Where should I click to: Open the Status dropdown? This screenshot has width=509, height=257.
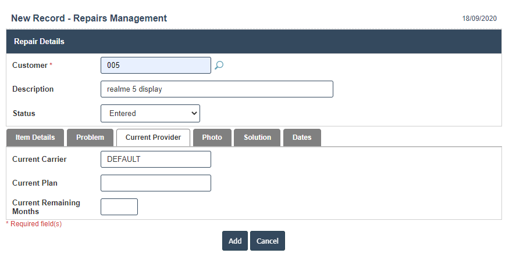150,114
